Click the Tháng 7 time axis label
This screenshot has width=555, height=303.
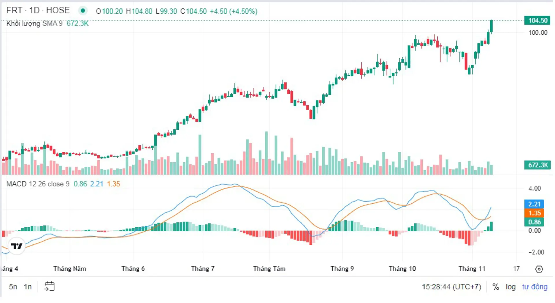pyautogui.click(x=203, y=269)
